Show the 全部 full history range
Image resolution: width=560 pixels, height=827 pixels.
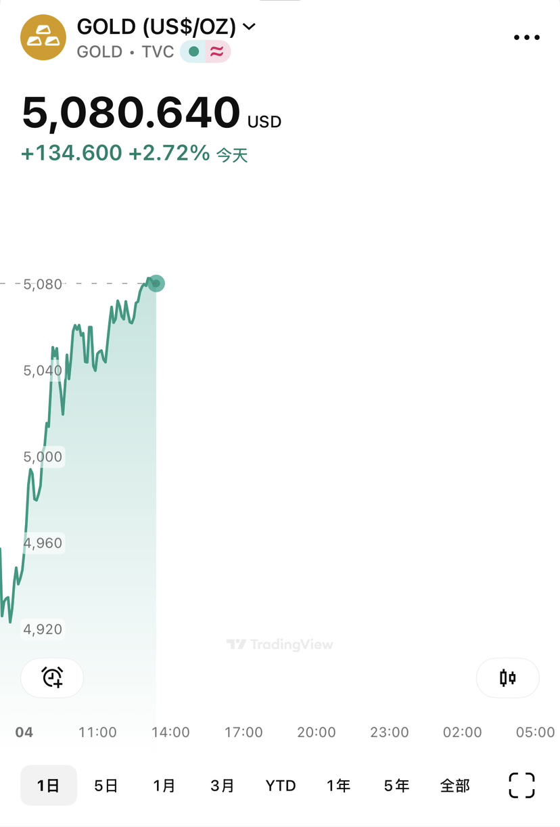[454, 786]
